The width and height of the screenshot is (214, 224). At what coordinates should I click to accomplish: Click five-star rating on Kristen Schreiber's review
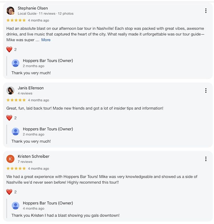pos(16,169)
